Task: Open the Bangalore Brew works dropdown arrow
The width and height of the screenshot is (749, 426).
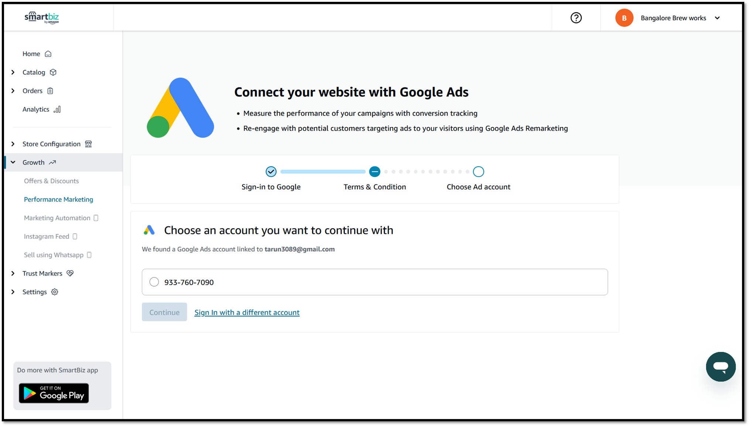Action: [x=717, y=18]
